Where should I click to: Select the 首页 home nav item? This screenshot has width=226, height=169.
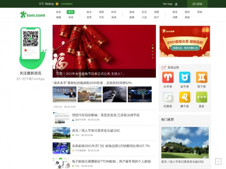(58, 12)
